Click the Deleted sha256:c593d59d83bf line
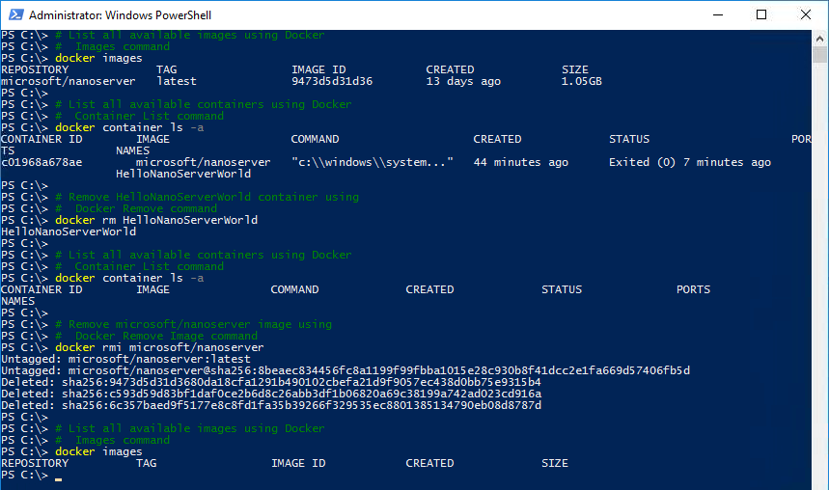 click(x=271, y=394)
